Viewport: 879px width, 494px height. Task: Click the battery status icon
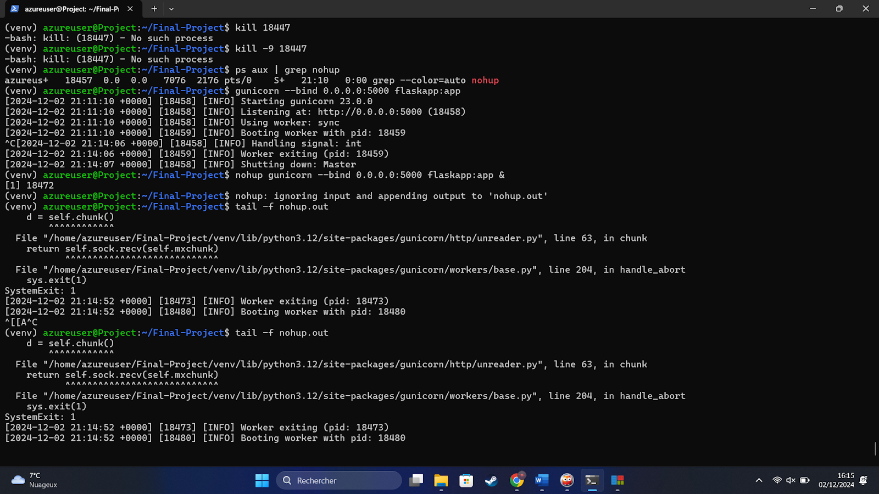[805, 480]
